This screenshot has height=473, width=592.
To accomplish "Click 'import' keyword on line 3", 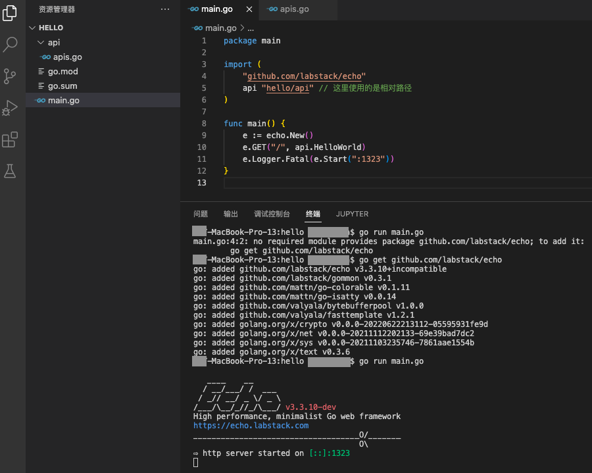I will [x=237, y=64].
